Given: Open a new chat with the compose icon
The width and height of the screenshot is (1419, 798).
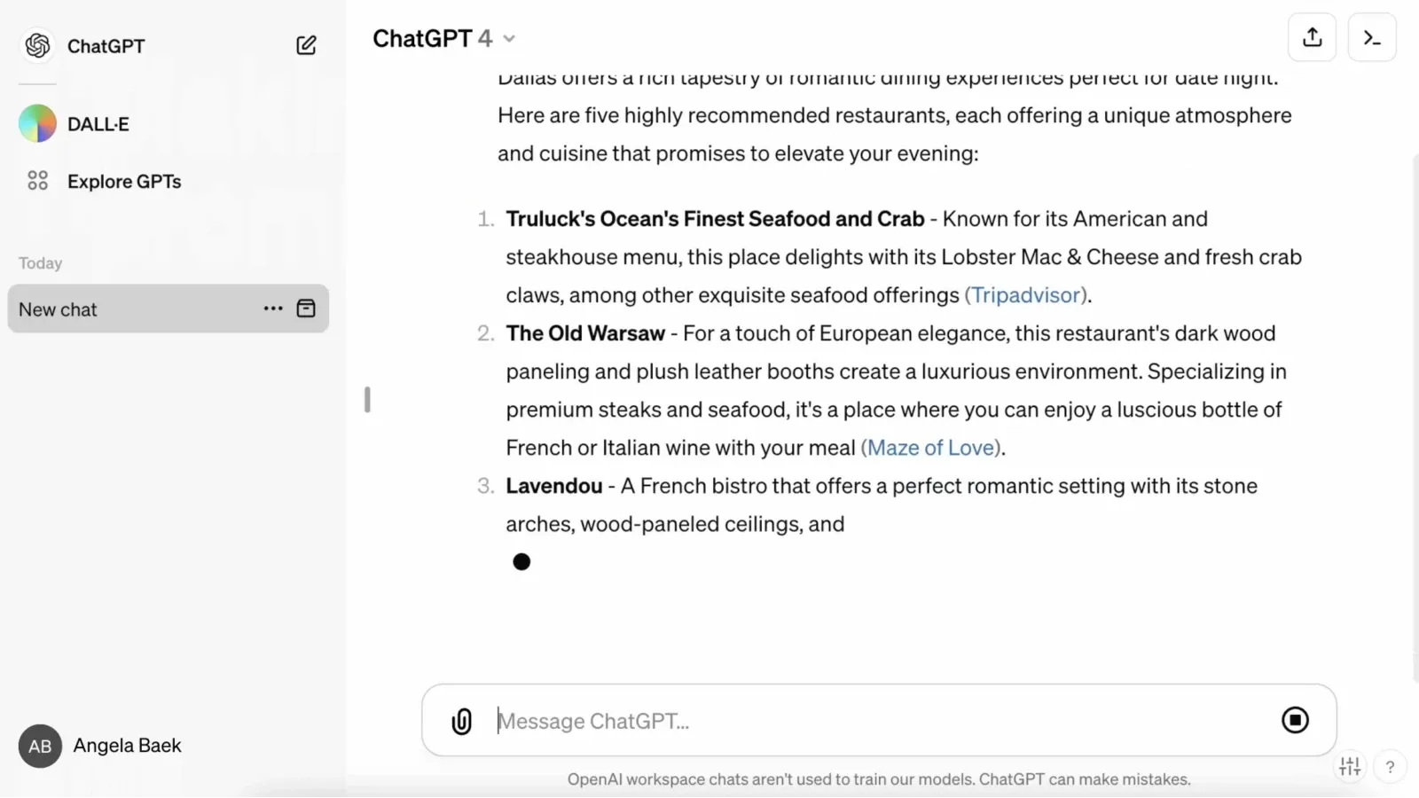Looking at the screenshot, I should point(306,44).
